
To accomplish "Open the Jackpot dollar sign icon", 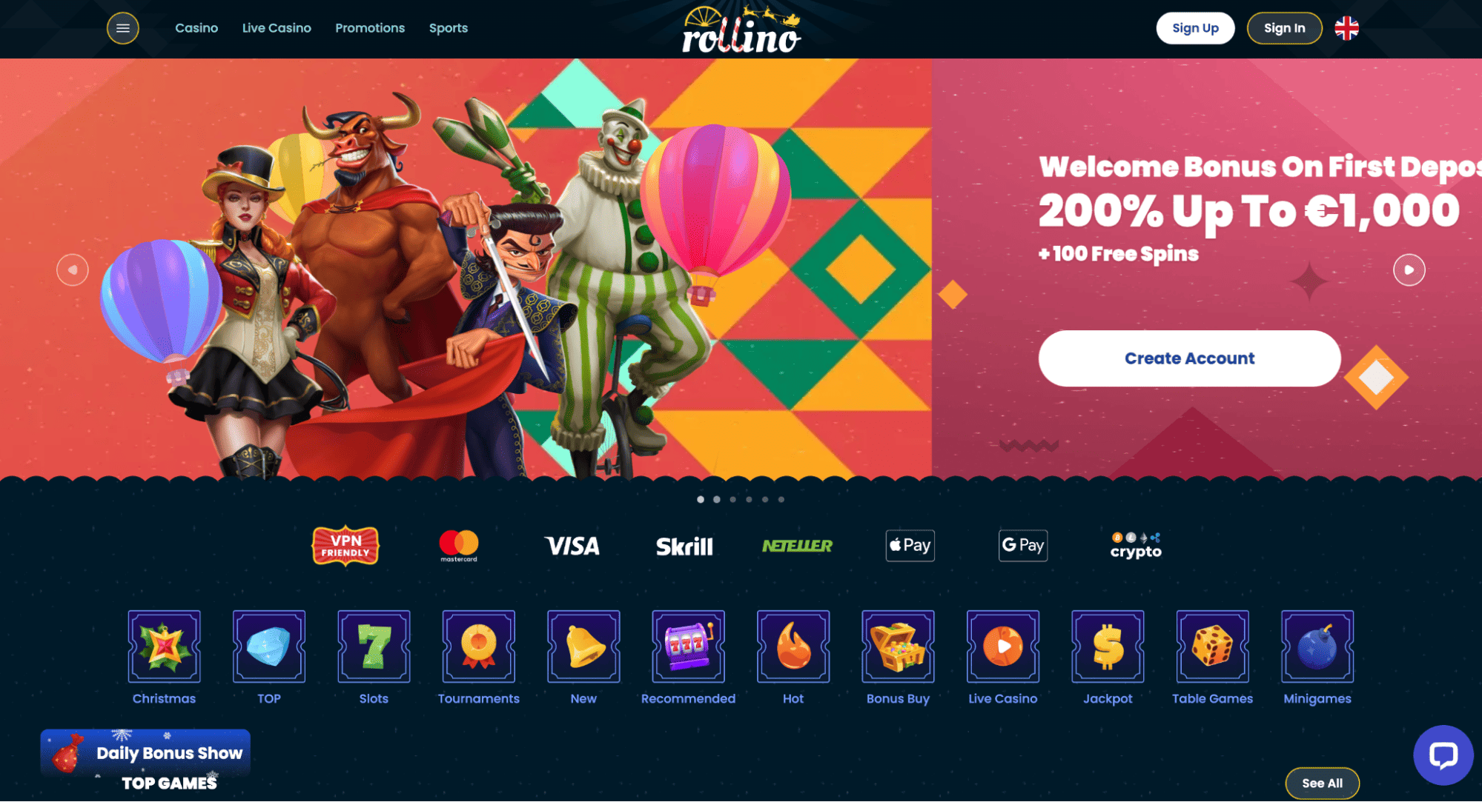I will (1108, 646).
